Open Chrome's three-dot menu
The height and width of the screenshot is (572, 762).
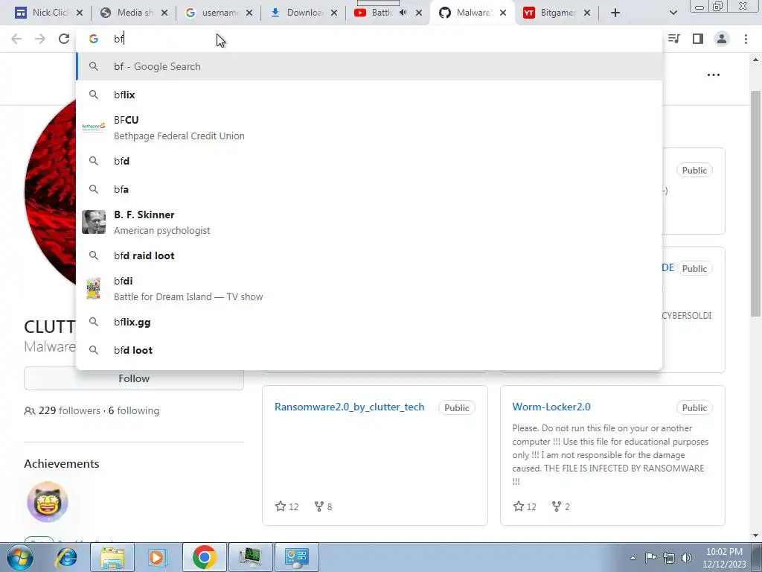tap(746, 39)
